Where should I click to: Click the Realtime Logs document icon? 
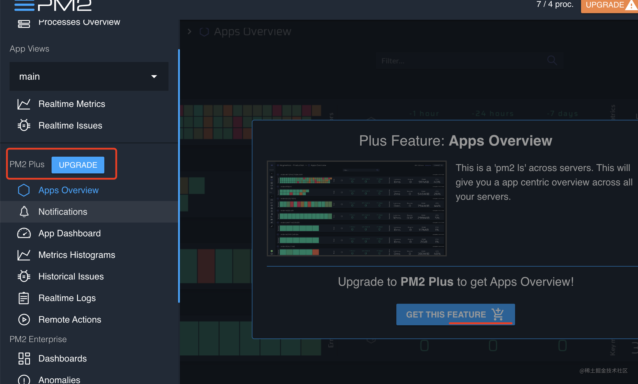click(24, 298)
